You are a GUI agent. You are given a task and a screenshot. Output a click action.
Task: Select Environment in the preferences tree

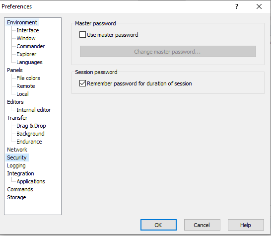click(22, 22)
